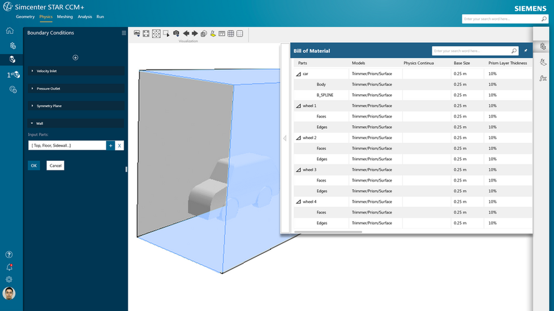554x311 pixels.
Task: Click the 'Prism Layer Thickness' column header
Action: click(508, 63)
